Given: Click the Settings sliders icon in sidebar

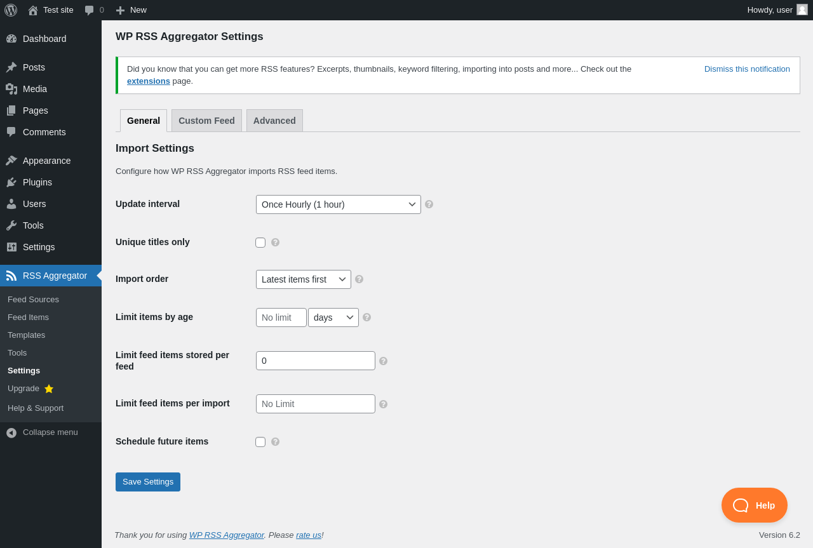Looking at the screenshot, I should 11,247.
